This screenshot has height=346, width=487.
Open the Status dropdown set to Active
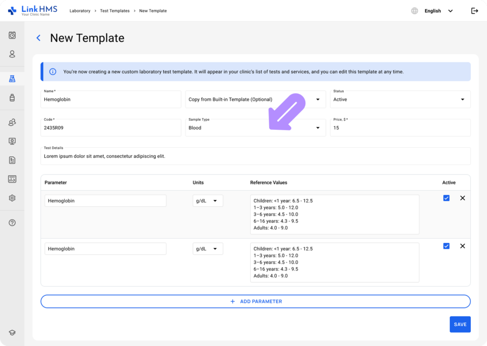461,99
